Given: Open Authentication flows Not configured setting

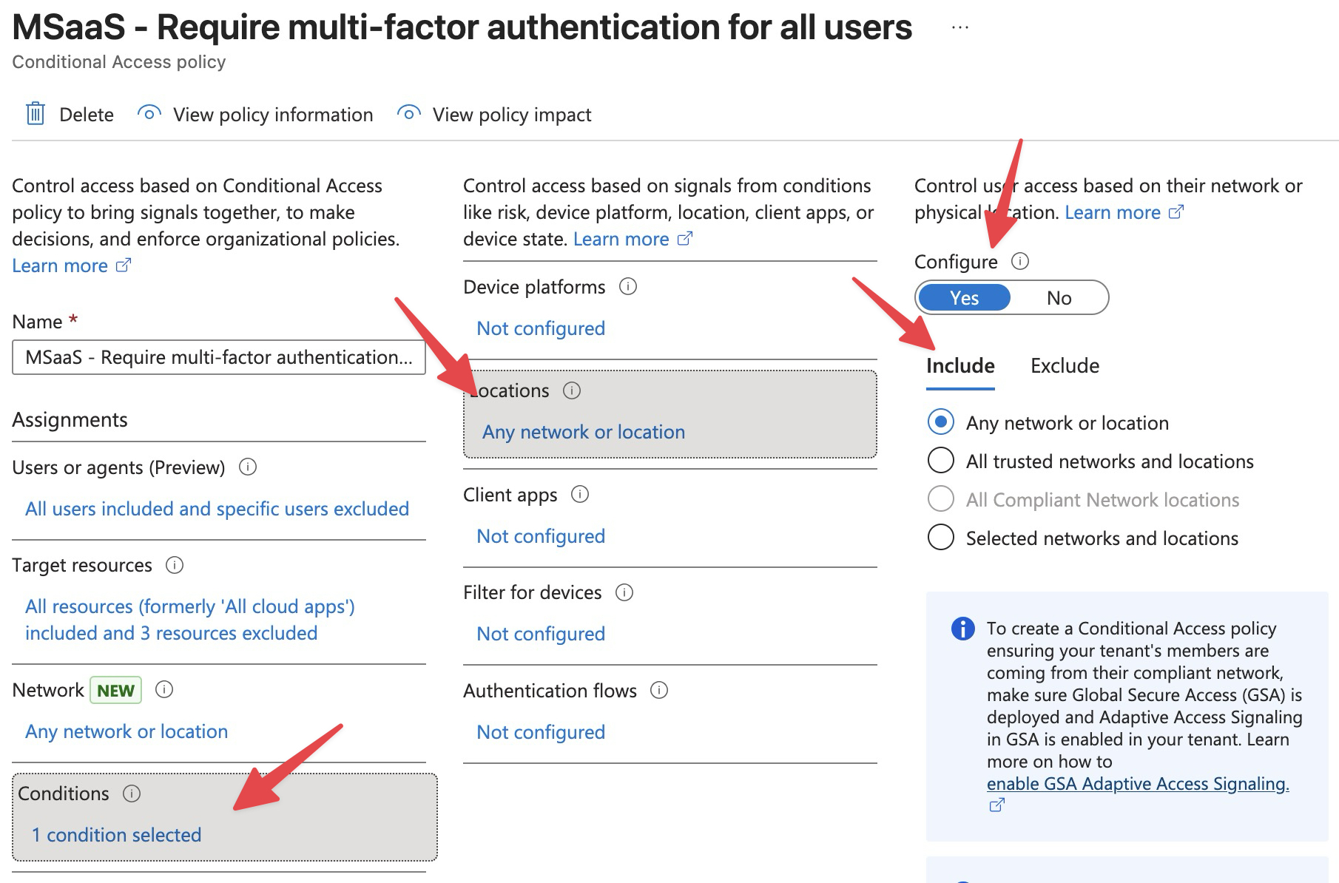Looking at the screenshot, I should click(x=541, y=732).
